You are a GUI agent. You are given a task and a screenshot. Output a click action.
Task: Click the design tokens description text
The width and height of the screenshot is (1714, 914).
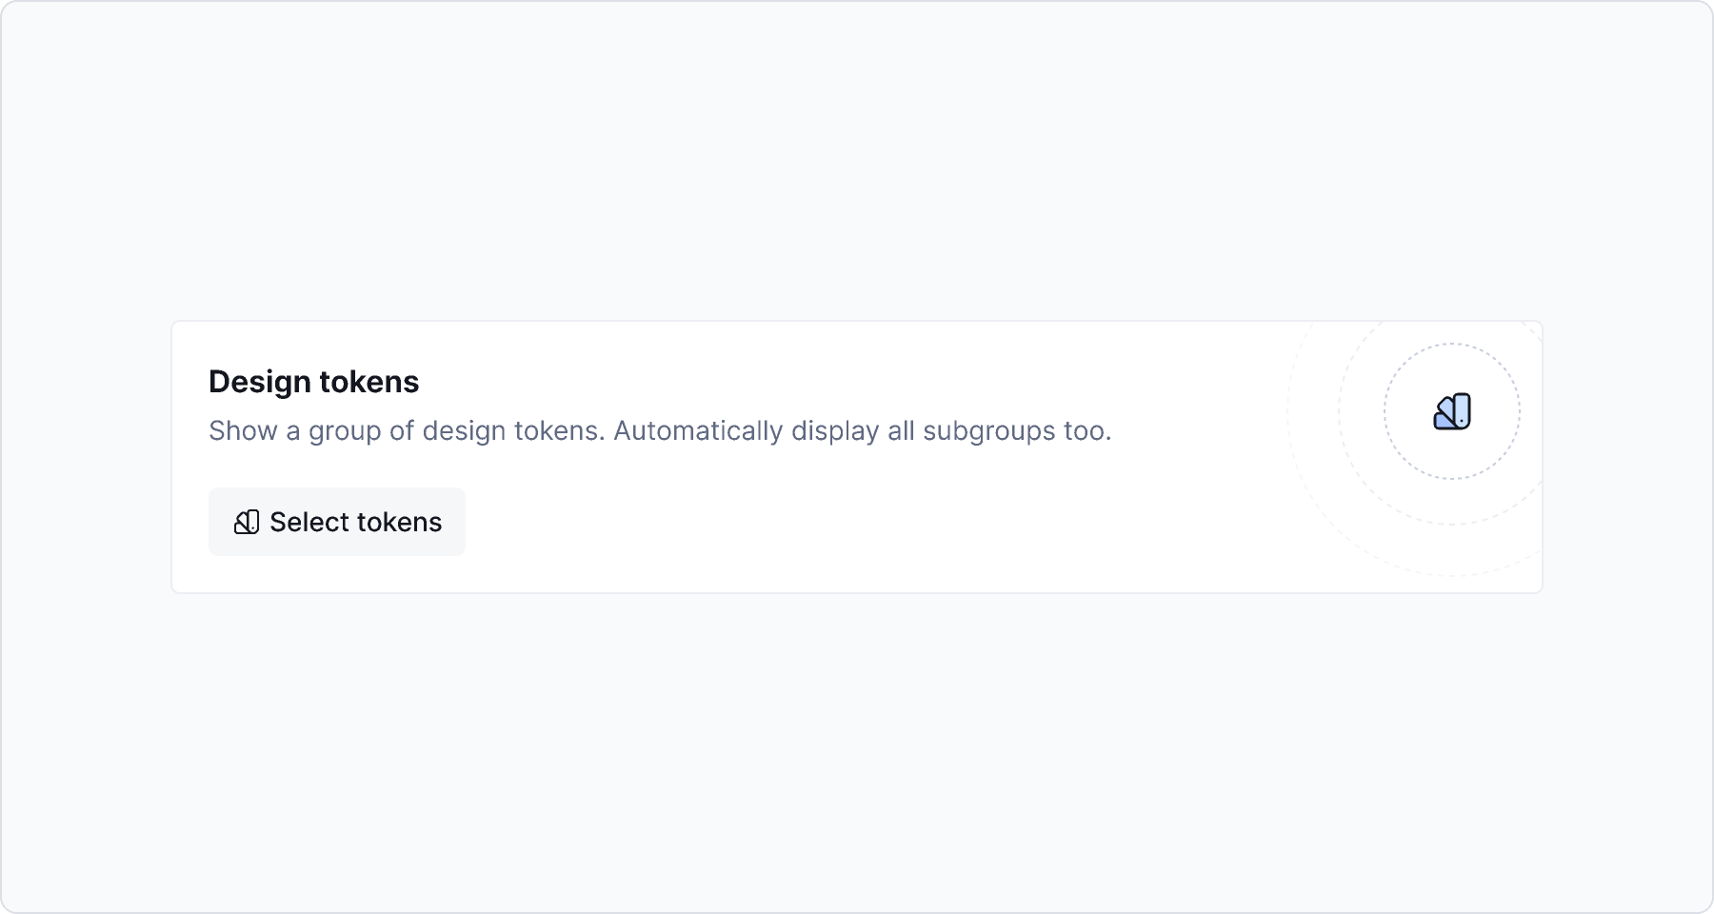(x=660, y=431)
